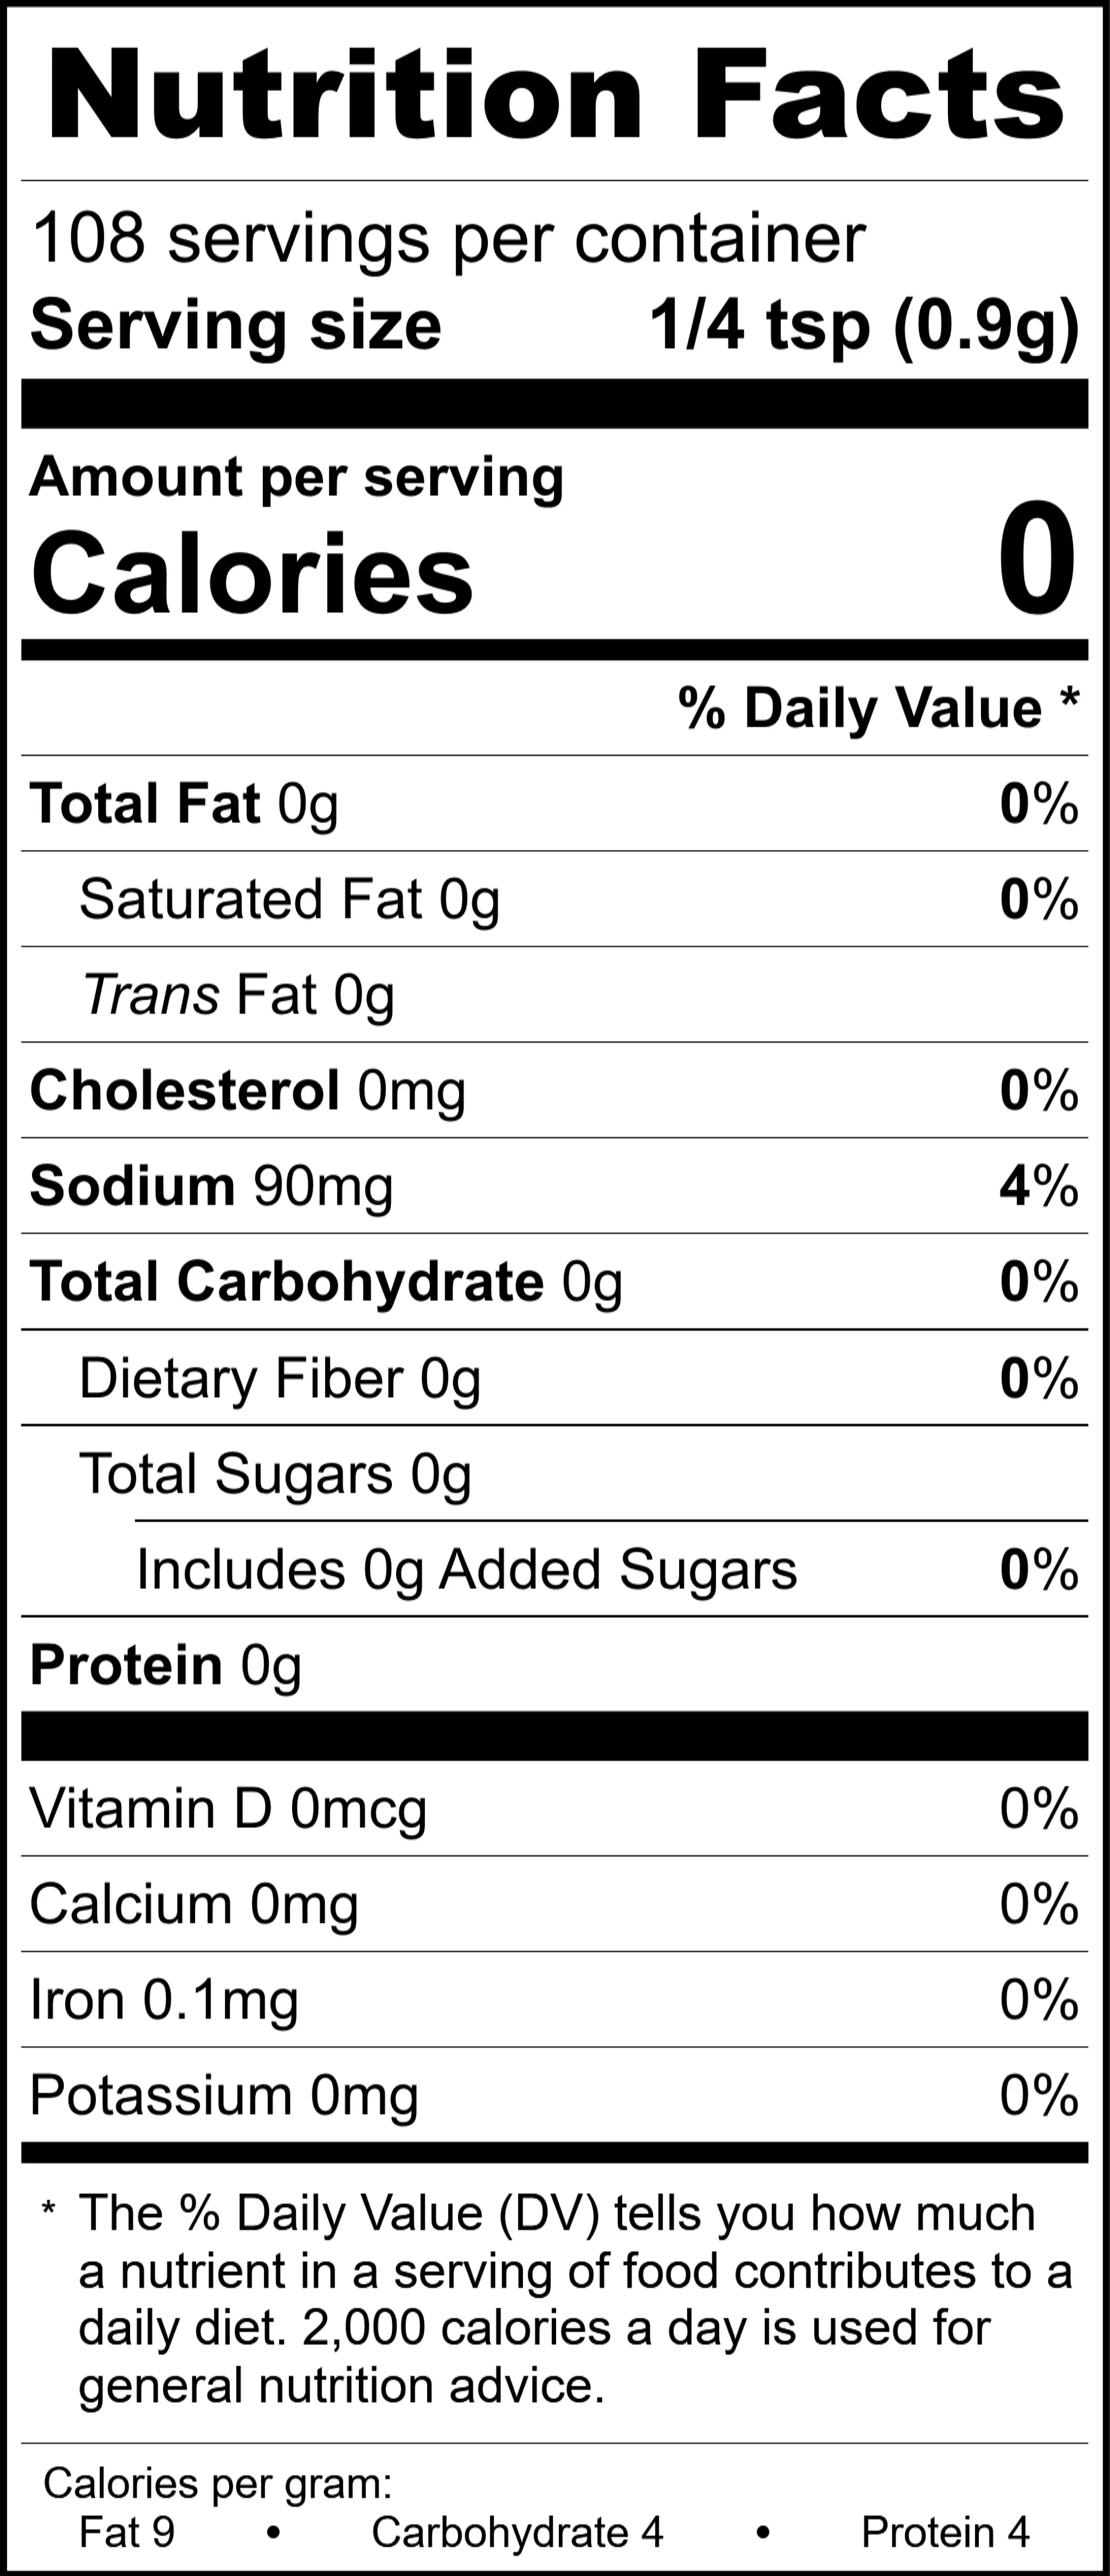Click the Nutrition Facts title
The height and width of the screenshot is (2576, 1110).
tap(555, 96)
